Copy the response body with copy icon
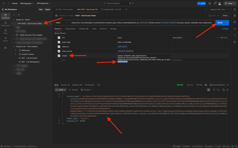The height and width of the screenshot is (148, 238). click(224, 90)
